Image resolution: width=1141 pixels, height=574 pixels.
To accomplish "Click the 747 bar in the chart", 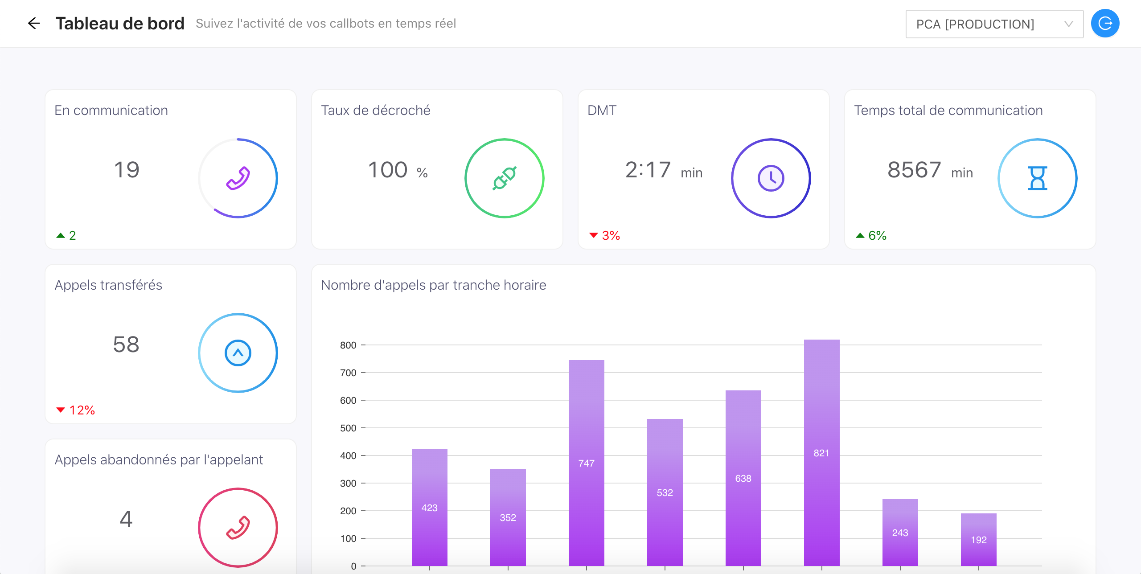I will pos(586,463).
